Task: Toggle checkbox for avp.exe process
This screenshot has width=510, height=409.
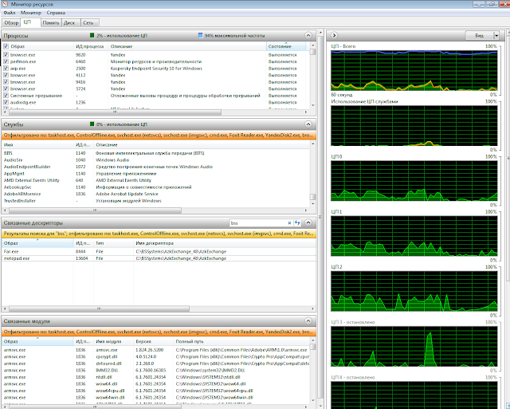Action: point(6,69)
